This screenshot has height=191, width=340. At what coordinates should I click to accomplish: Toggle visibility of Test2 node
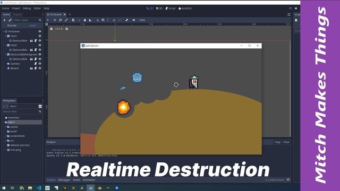[40, 45]
